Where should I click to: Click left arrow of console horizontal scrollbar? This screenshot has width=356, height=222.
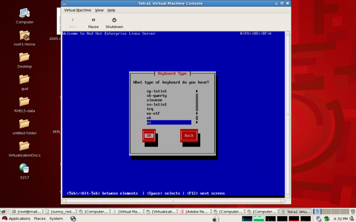pyautogui.click(x=64, y=201)
